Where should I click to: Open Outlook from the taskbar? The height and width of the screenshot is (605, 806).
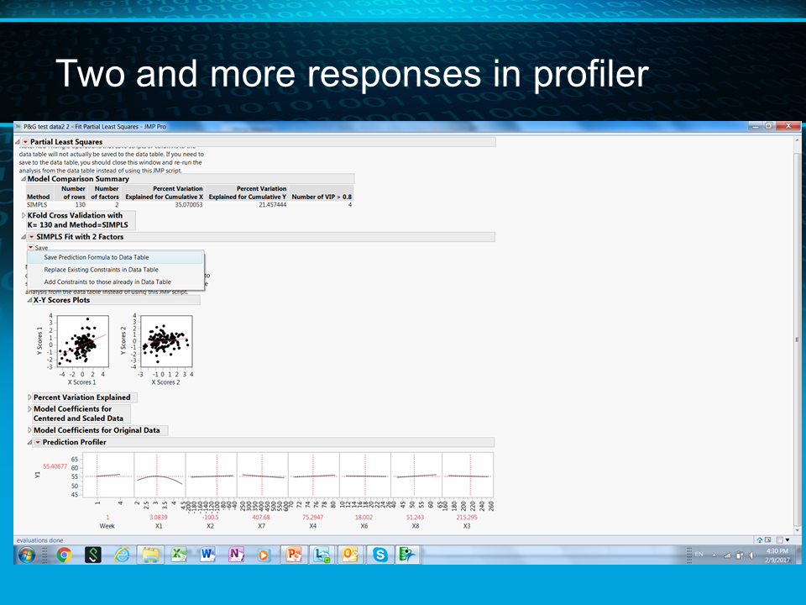351,555
